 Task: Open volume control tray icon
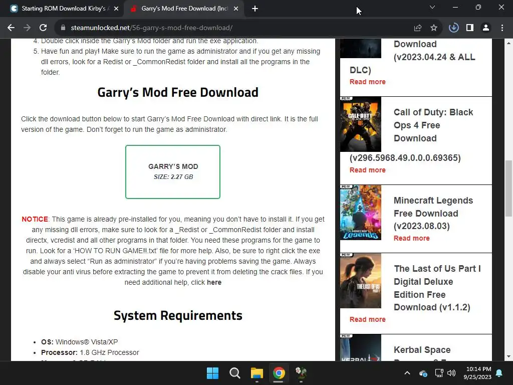[451, 373]
